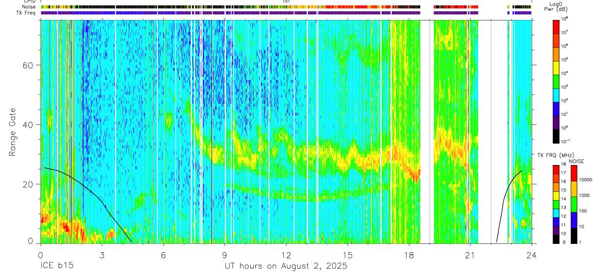Image resolution: width=598 pixels, height=276 pixels.
Task: Click x-axis hour tick label '18'
Action: (x=409, y=255)
